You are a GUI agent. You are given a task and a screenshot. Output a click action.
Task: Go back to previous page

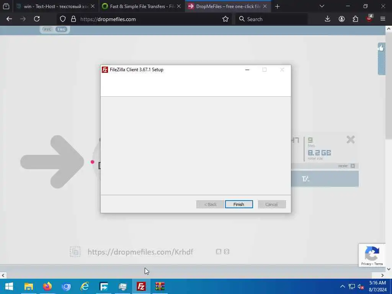9,19
